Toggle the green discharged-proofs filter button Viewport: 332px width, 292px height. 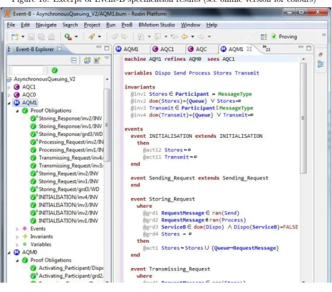click(55, 70)
